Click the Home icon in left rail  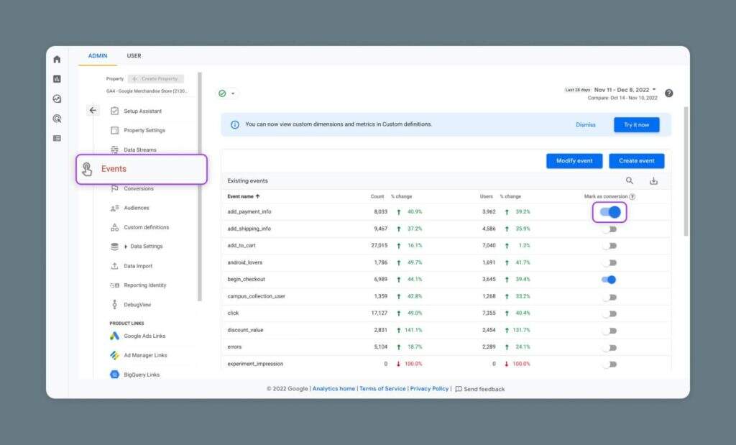click(57, 59)
